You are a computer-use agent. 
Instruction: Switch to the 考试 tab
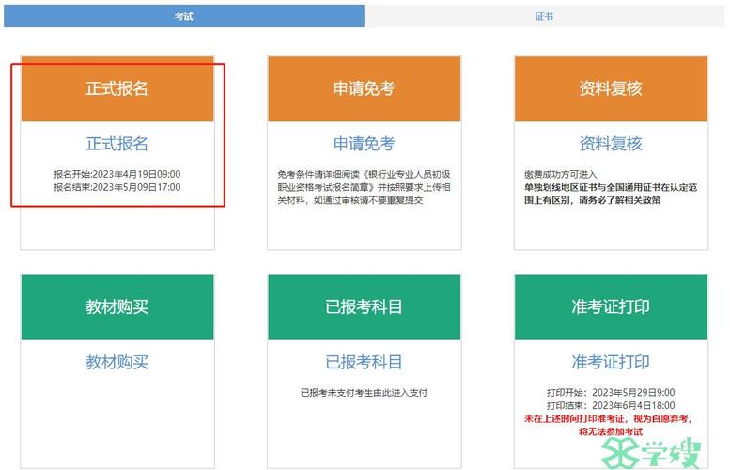pos(184,16)
